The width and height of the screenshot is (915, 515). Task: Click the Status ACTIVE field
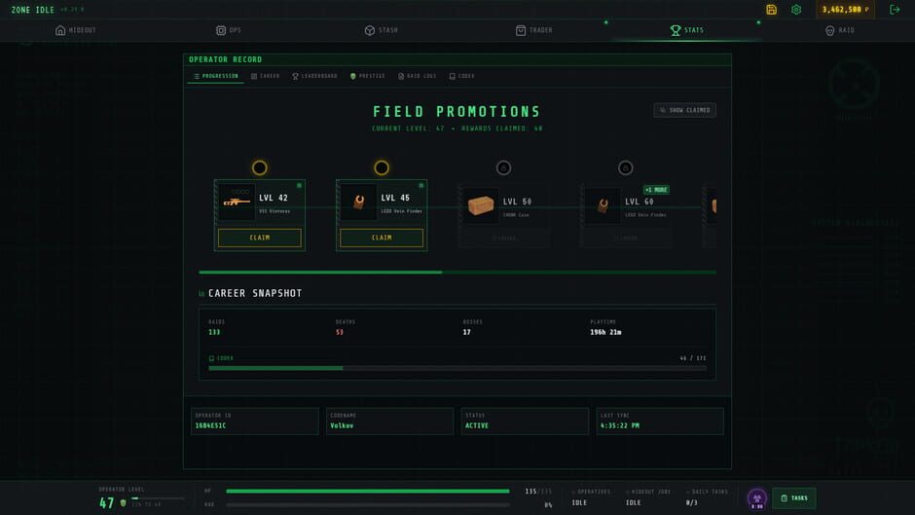525,421
